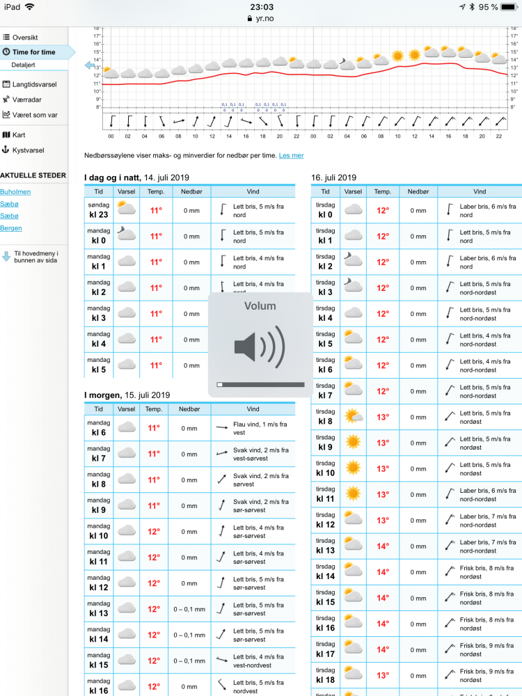Click Frisk bris, 9 m/s text at kl 17
522x696 pixels.
[487, 650]
